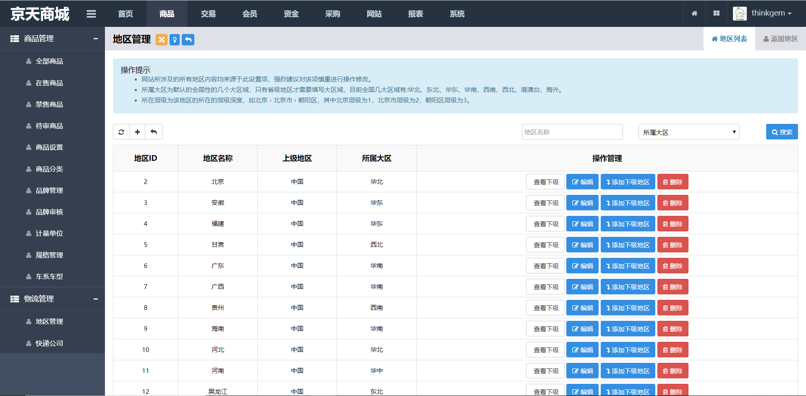806x396 pixels.
Task: Click the undo arrow icon in table toolbar
Action: 154,132
